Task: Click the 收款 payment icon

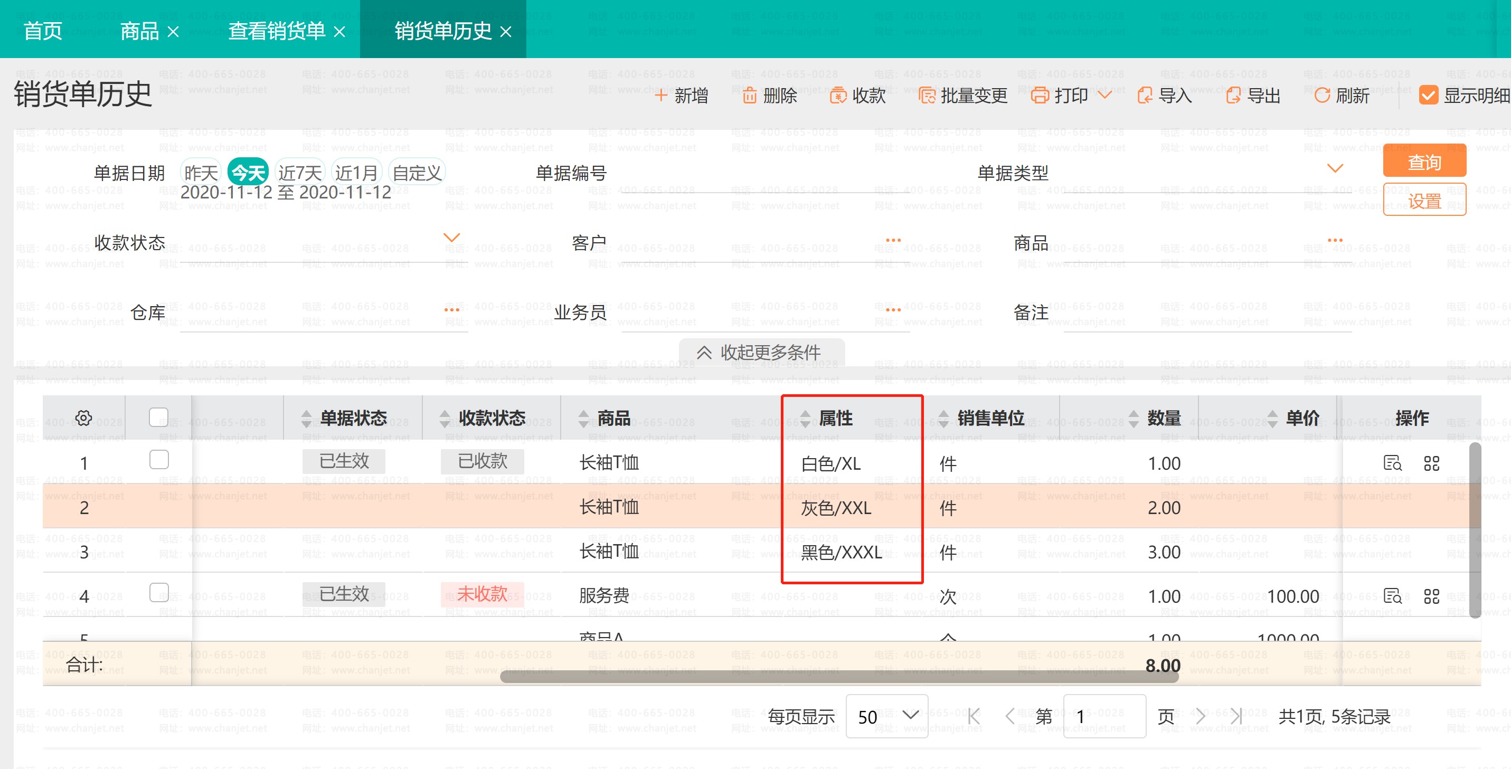Action: pos(838,96)
